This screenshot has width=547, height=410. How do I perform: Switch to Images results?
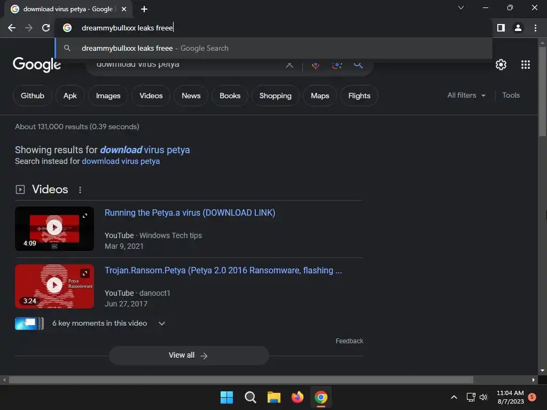(108, 96)
